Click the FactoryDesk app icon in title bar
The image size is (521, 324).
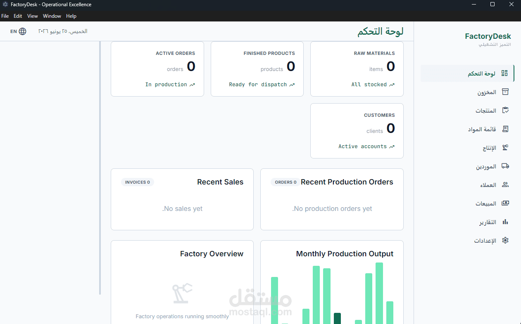5,5
